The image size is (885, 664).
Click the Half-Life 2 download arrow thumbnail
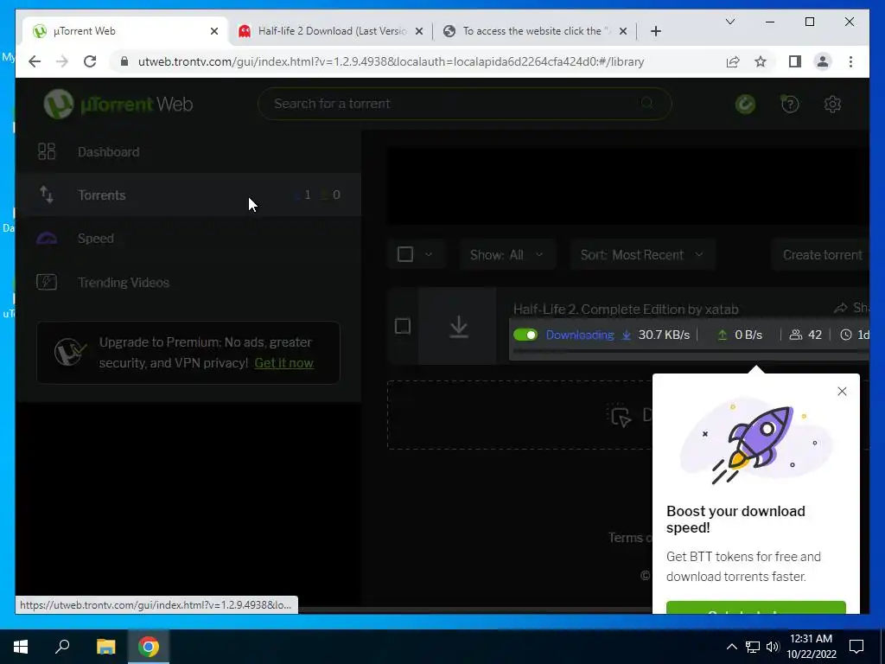click(458, 326)
